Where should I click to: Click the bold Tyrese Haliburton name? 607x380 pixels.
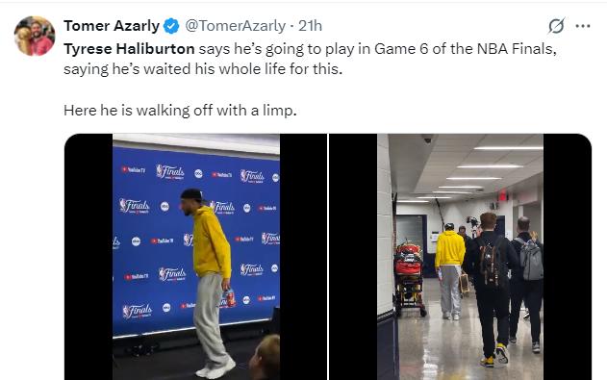(x=129, y=49)
